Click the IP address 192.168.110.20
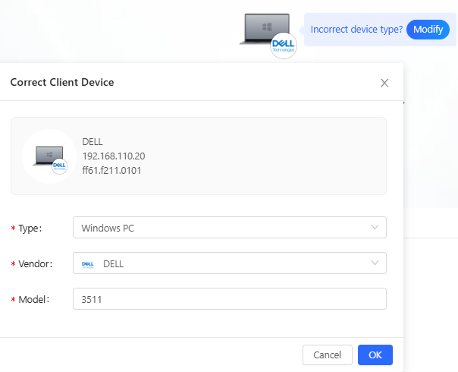Screen dimensions: 458x372 113,156
